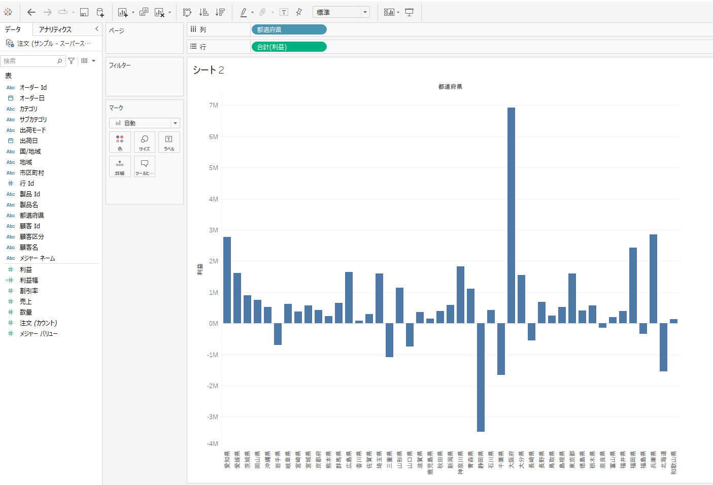Viewport: 713px width, 485px height.
Task: Click the group members paperclip icon
Action: 262,12
